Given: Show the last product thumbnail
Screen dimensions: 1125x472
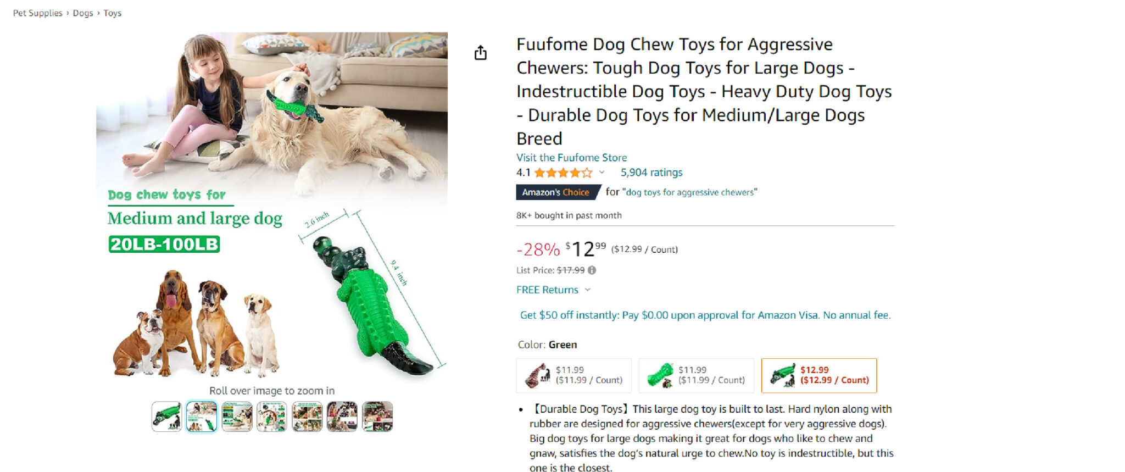Looking at the screenshot, I should click(377, 417).
